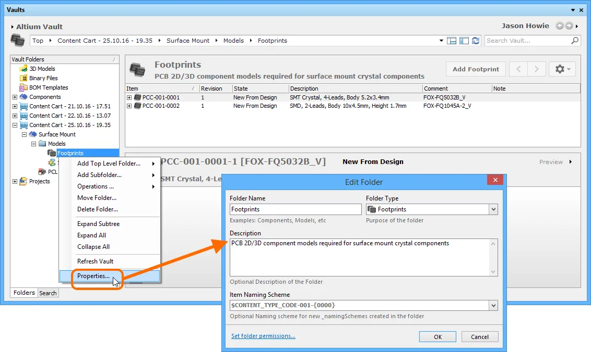Click the Components folder icon
The width and height of the screenshot is (591, 352).
point(23,97)
